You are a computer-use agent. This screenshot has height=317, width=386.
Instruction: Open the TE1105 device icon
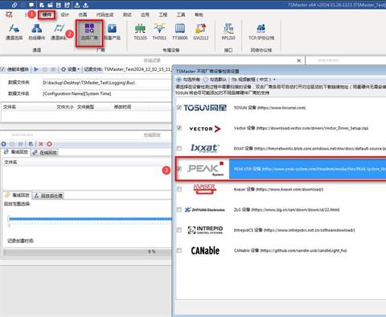140,31
